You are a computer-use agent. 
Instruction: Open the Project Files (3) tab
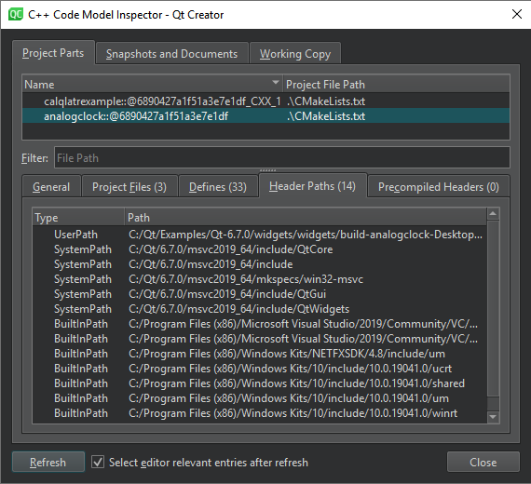[x=129, y=187]
